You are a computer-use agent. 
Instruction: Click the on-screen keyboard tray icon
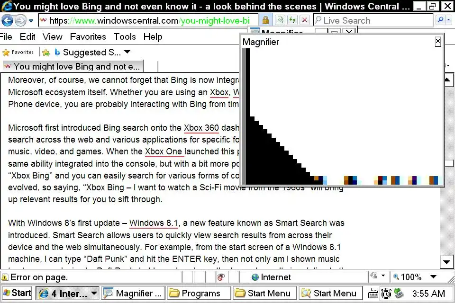(x=373, y=294)
